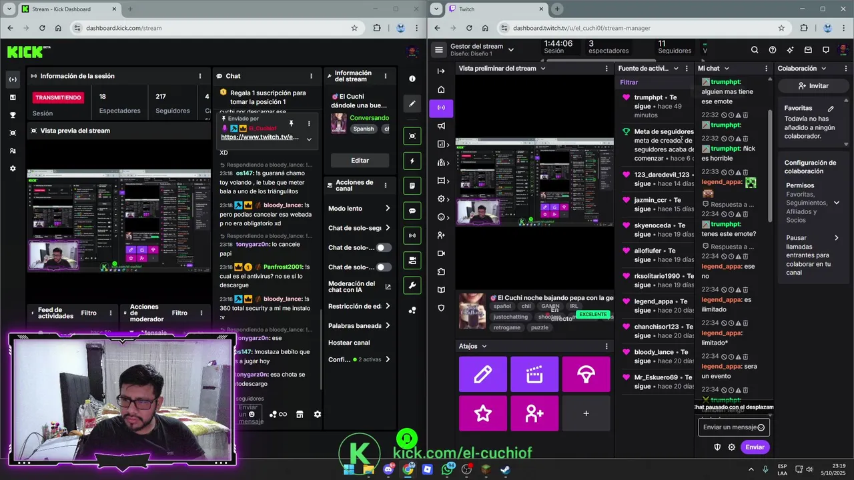Open settings gear in Kick left sidebar
The height and width of the screenshot is (480, 854).
pyautogui.click(x=13, y=169)
